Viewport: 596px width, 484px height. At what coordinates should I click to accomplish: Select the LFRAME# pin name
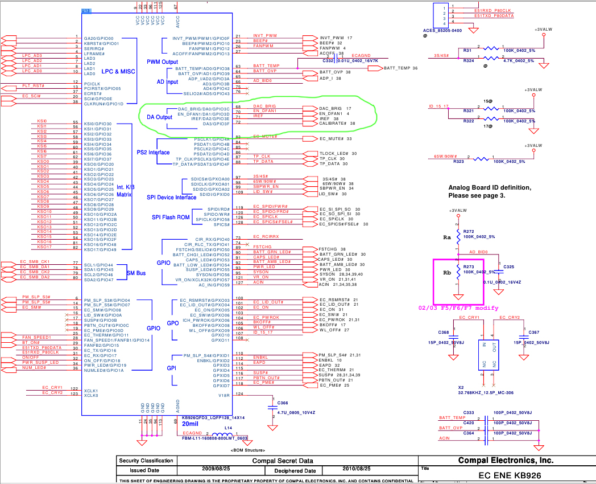[x=94, y=54]
